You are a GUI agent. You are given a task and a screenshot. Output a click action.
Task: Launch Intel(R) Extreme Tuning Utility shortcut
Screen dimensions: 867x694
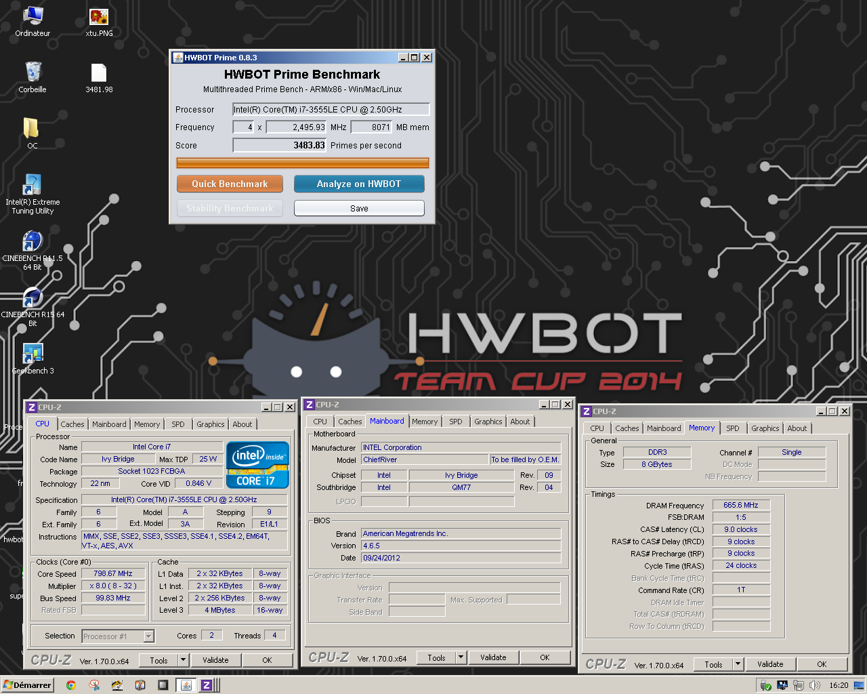33,195
